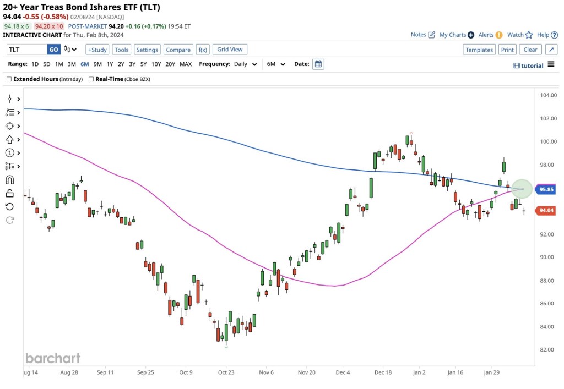
Task: Click the undo arrow in left toolbar
Action: tap(10, 206)
